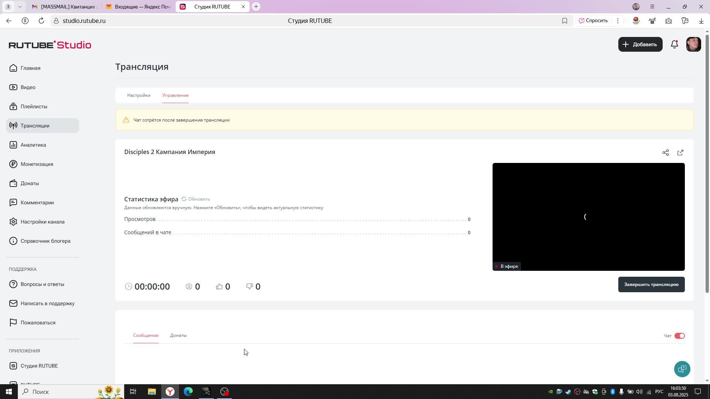Viewport: 710px width, 399px height.
Task: Click the Написать в поддержку link
Action: click(x=47, y=303)
